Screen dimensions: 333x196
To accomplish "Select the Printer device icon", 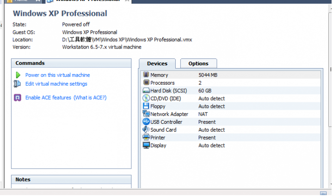I will tap(146, 137).
